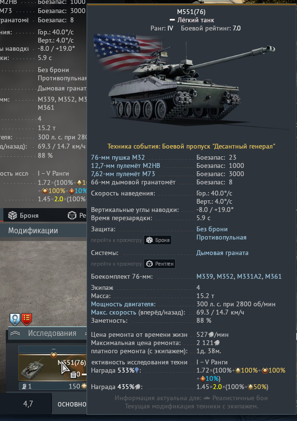Open the Модификации section header
The height and width of the screenshot is (421, 297).
pyautogui.click(x=33, y=231)
